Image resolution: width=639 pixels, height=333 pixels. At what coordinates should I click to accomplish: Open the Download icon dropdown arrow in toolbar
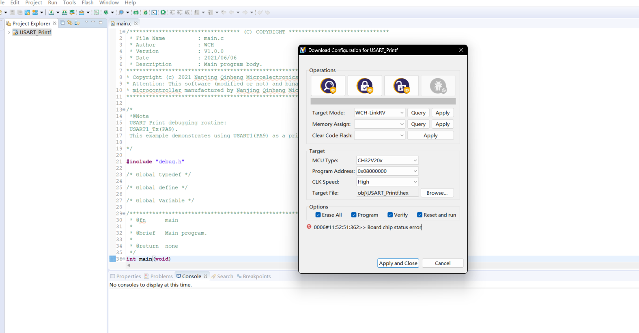point(88,12)
